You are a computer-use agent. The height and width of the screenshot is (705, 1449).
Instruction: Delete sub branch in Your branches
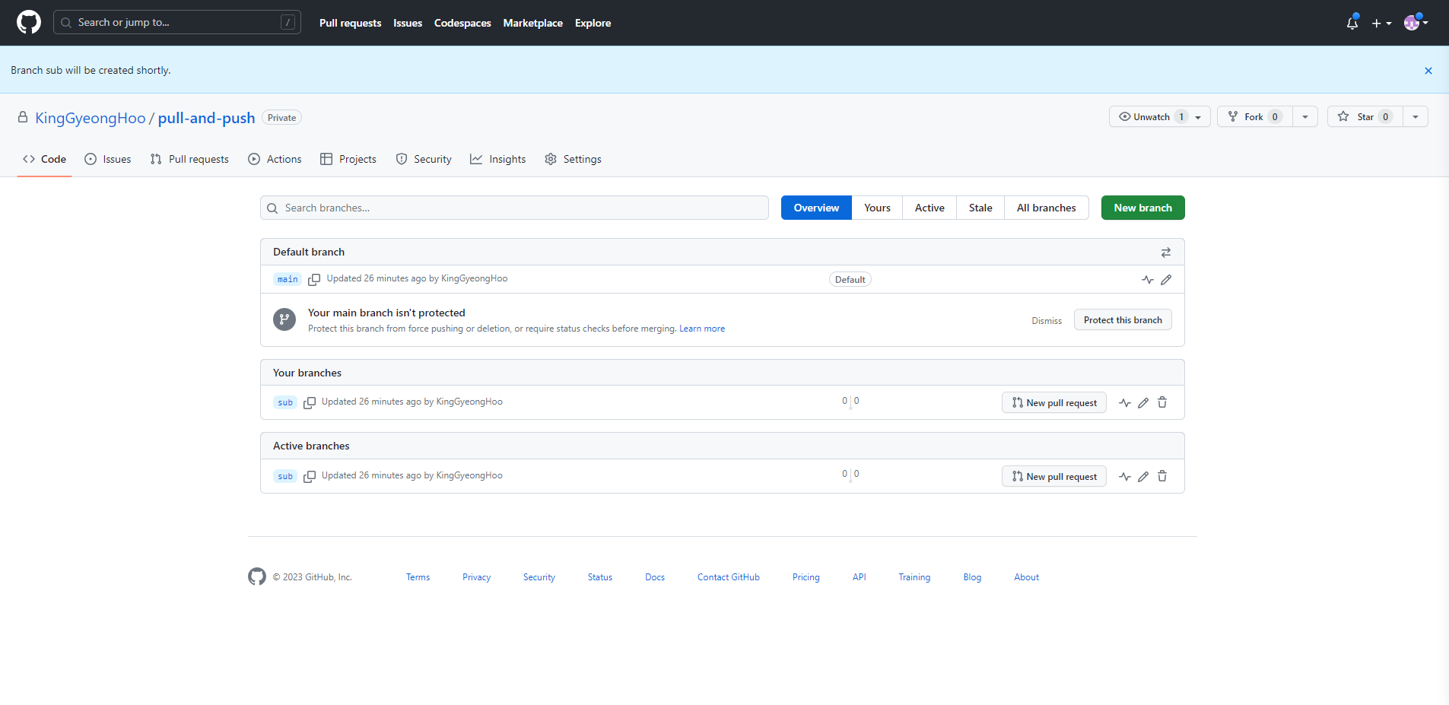tap(1162, 402)
